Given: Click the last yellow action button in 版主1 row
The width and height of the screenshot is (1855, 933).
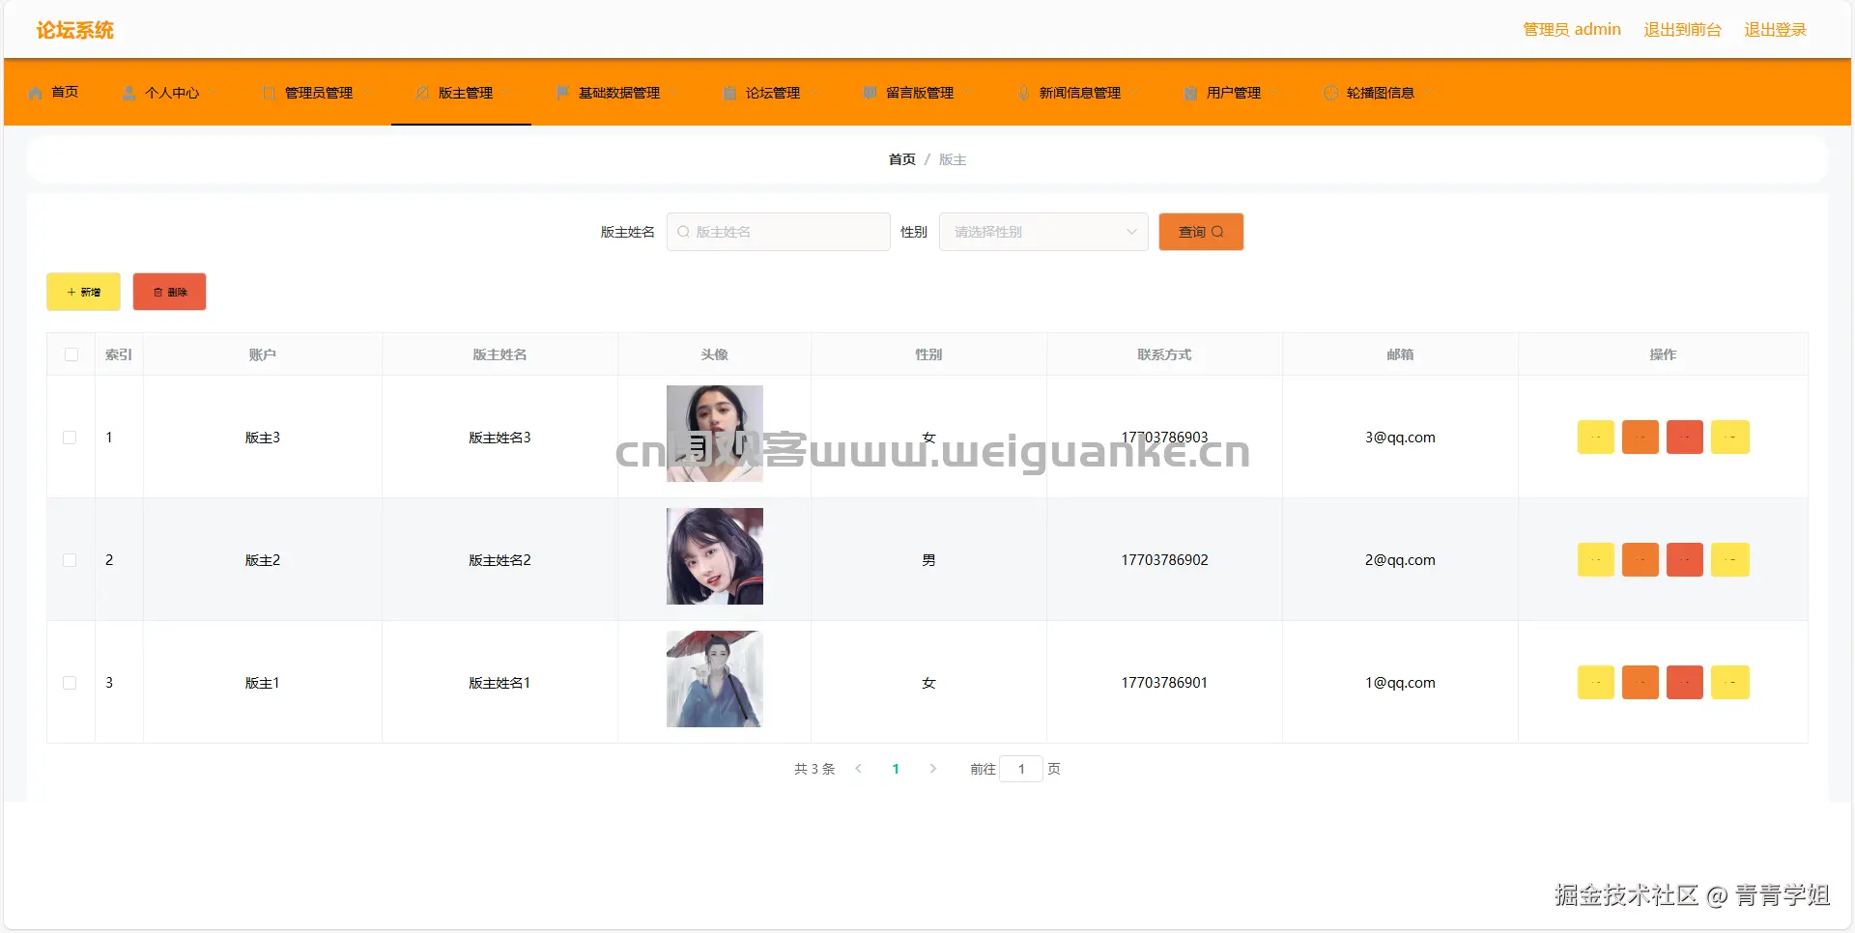Looking at the screenshot, I should (x=1730, y=683).
